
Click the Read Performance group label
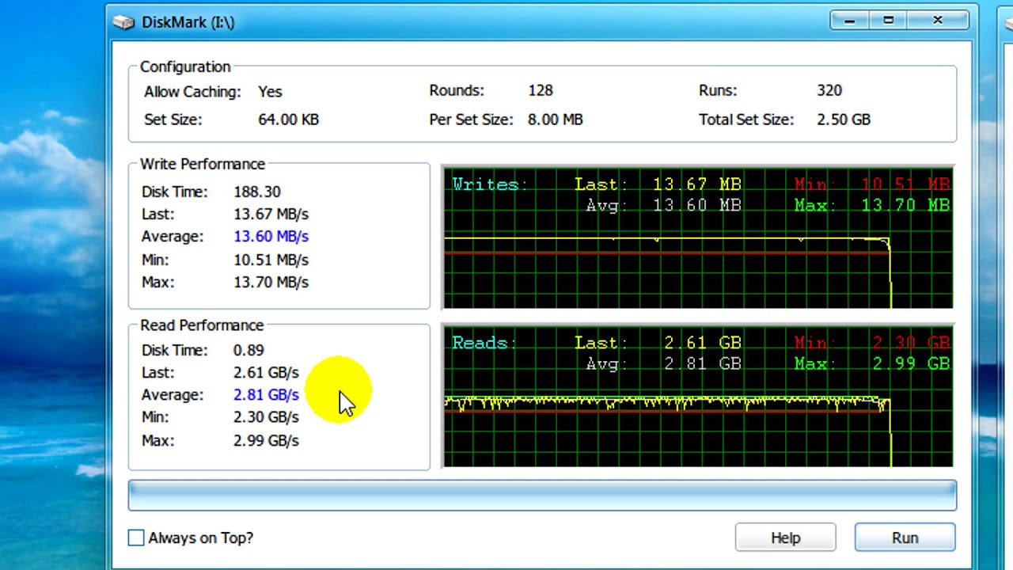202,325
